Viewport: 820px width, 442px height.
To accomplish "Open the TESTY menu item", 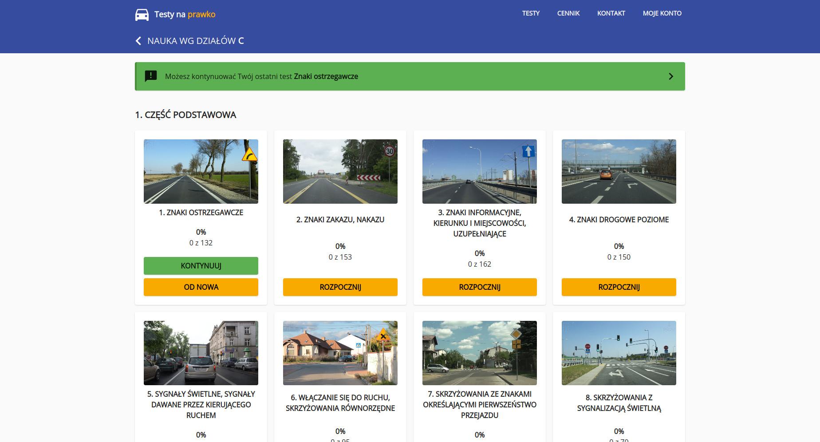I will [x=531, y=13].
